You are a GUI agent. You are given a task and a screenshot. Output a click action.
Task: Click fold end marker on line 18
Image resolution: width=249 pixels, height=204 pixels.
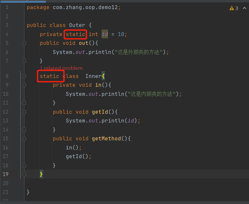[x=24, y=165]
